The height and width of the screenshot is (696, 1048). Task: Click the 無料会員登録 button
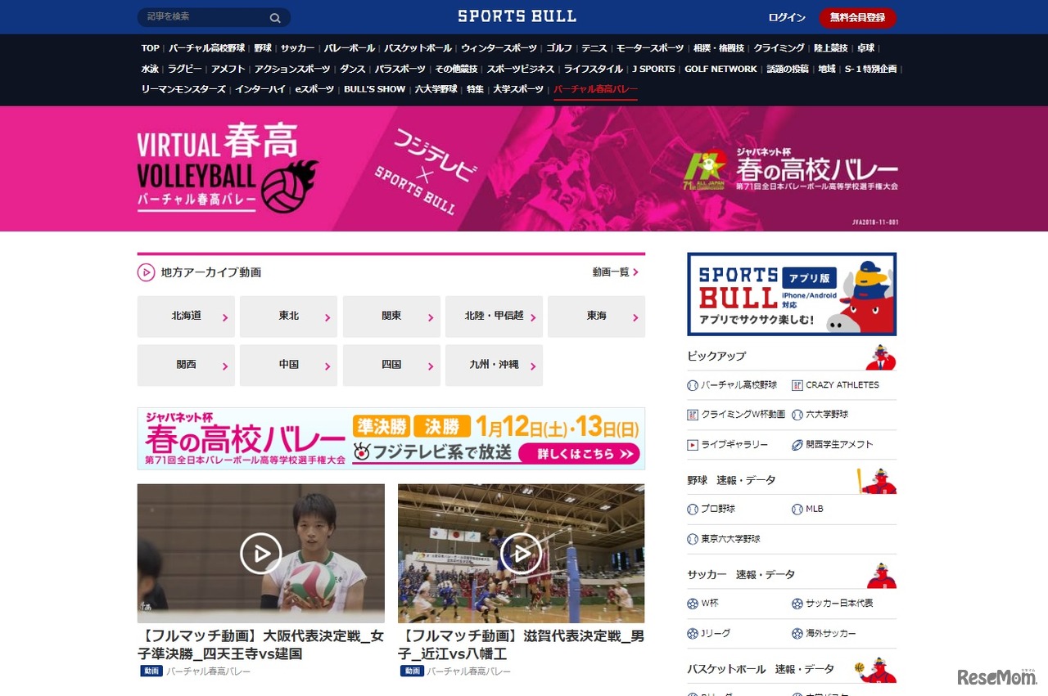[x=857, y=18]
